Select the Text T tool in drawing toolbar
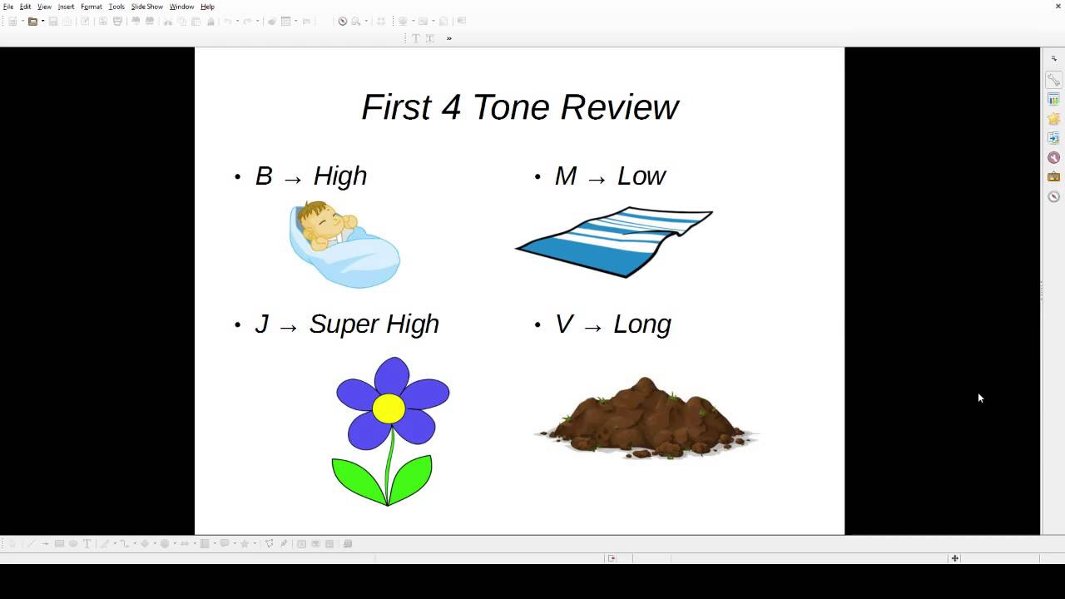 [x=87, y=543]
